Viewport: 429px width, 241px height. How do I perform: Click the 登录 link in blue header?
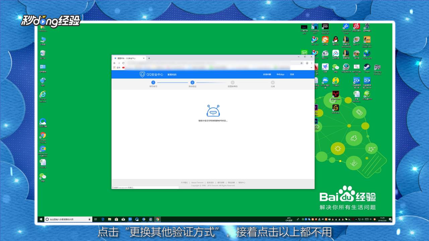[x=292, y=74]
